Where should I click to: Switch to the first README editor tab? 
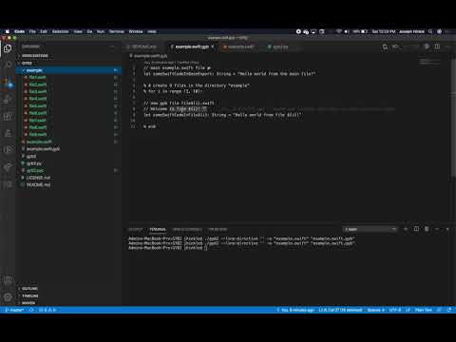tap(144, 47)
